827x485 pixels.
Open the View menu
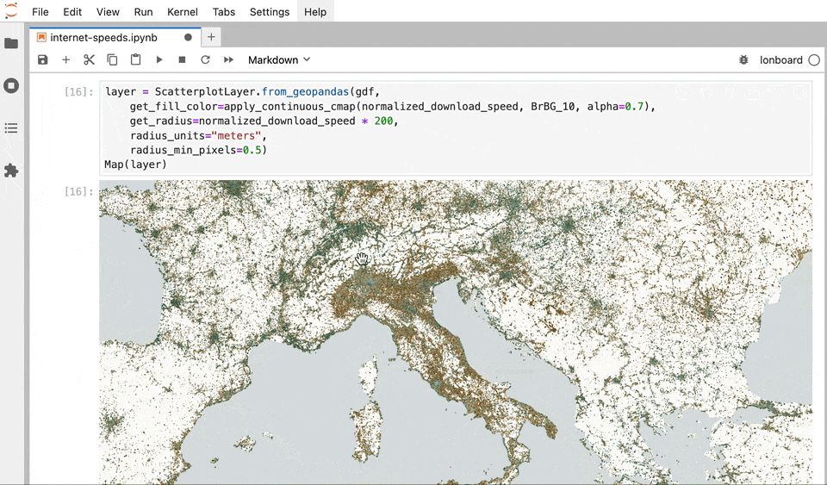tap(108, 11)
